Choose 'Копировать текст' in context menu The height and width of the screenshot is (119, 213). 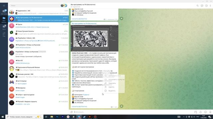(114, 76)
